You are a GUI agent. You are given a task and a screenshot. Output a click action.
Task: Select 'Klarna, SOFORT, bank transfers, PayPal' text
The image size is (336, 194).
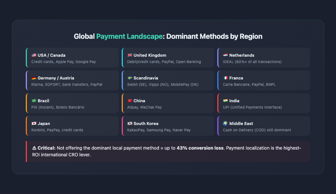(67, 84)
